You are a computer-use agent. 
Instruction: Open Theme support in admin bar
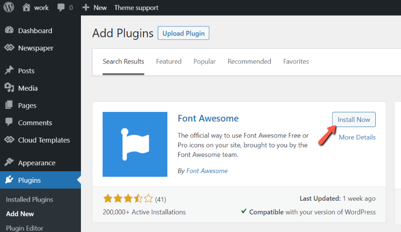click(136, 8)
